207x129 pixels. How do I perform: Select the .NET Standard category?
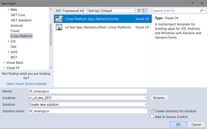(21, 20)
